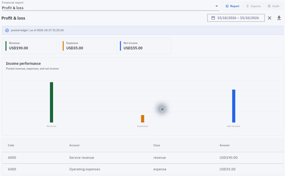Click the posted ledger timestamp text
Viewport: 285px width, 176px height.
(x=37, y=30)
